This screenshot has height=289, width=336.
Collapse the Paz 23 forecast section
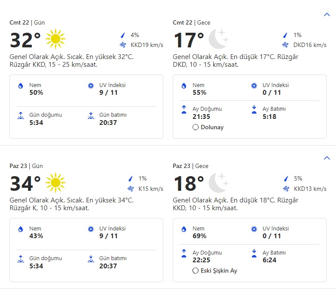point(326,158)
